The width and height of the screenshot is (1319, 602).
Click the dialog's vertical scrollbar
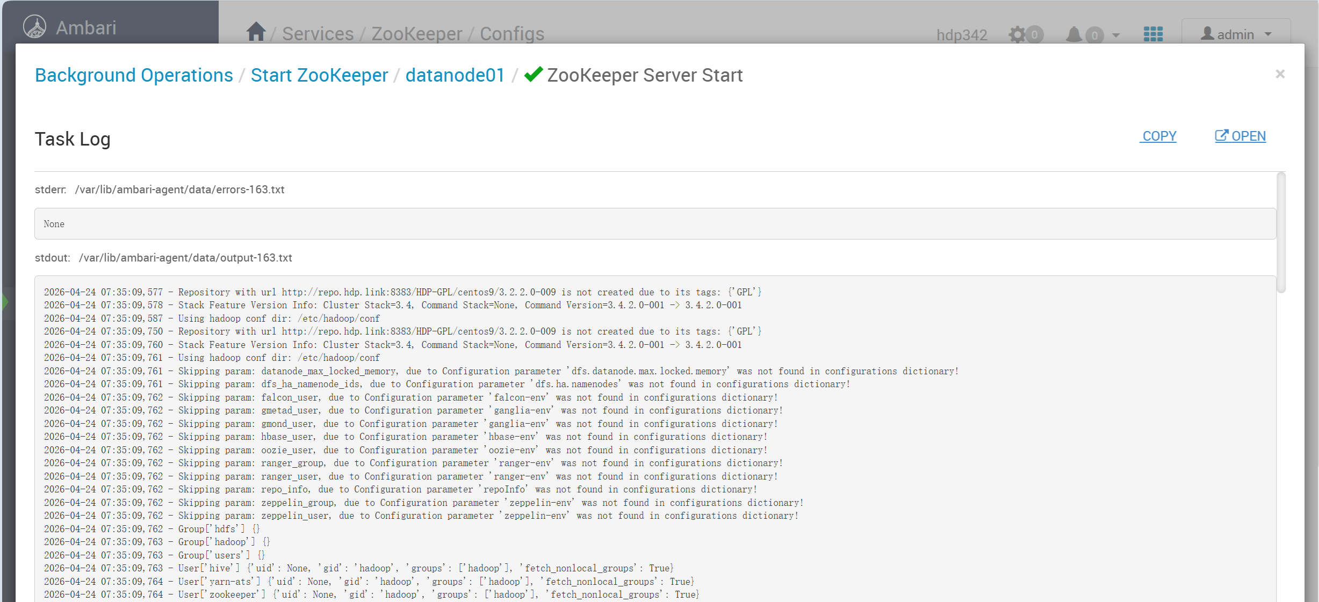(1281, 233)
